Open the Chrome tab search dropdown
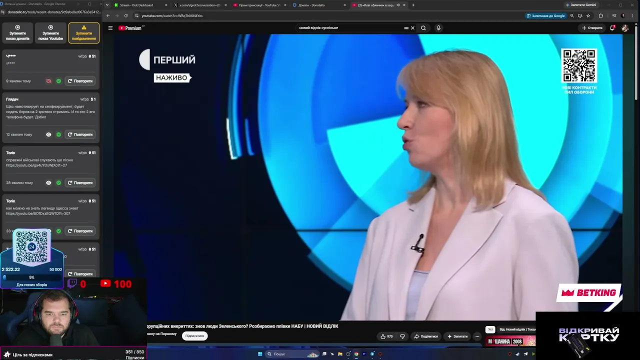The width and height of the screenshot is (640, 360). coord(107,5)
